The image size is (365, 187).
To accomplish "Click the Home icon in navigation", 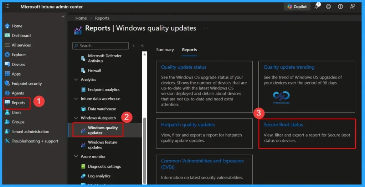I will coord(7,26).
